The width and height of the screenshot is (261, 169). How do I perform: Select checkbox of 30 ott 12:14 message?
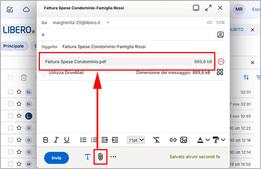coord(10,152)
